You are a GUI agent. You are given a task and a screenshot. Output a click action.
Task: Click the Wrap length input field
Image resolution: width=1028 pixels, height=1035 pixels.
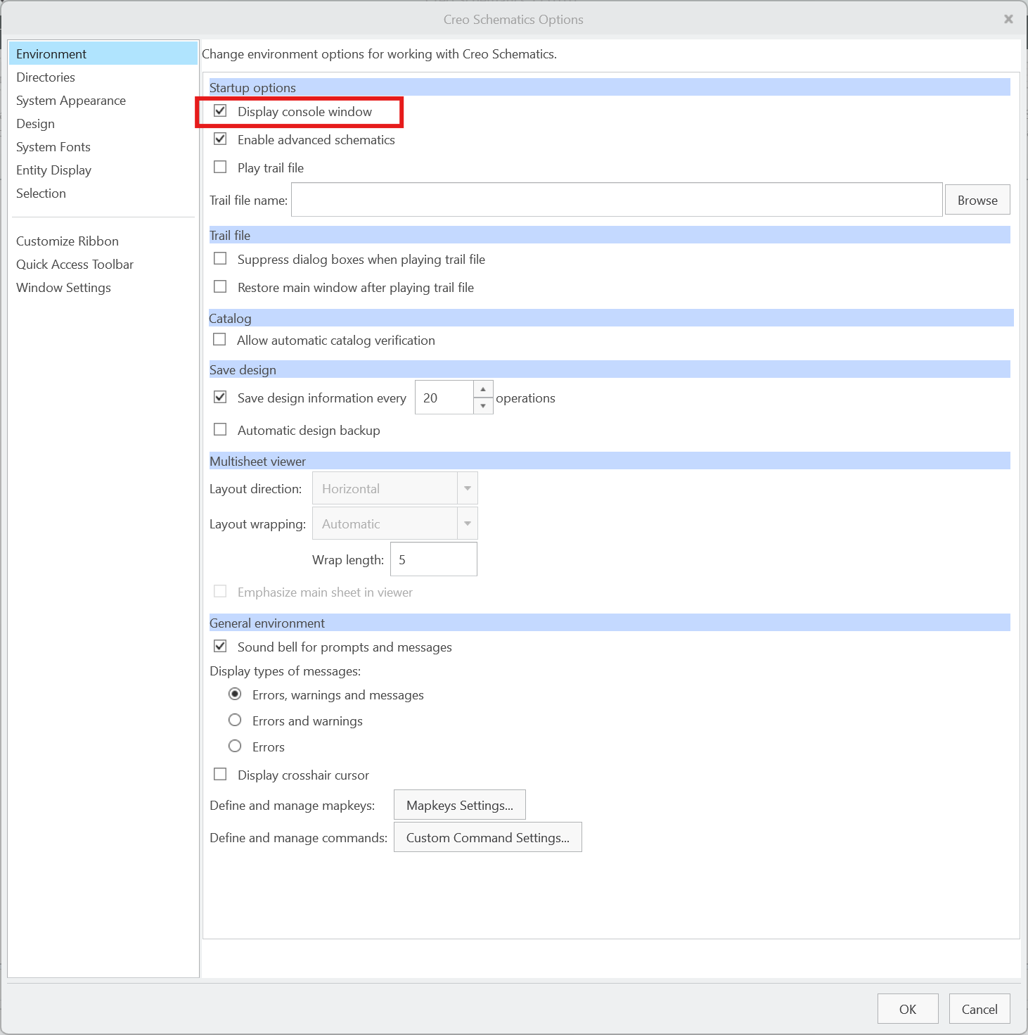[x=434, y=559]
